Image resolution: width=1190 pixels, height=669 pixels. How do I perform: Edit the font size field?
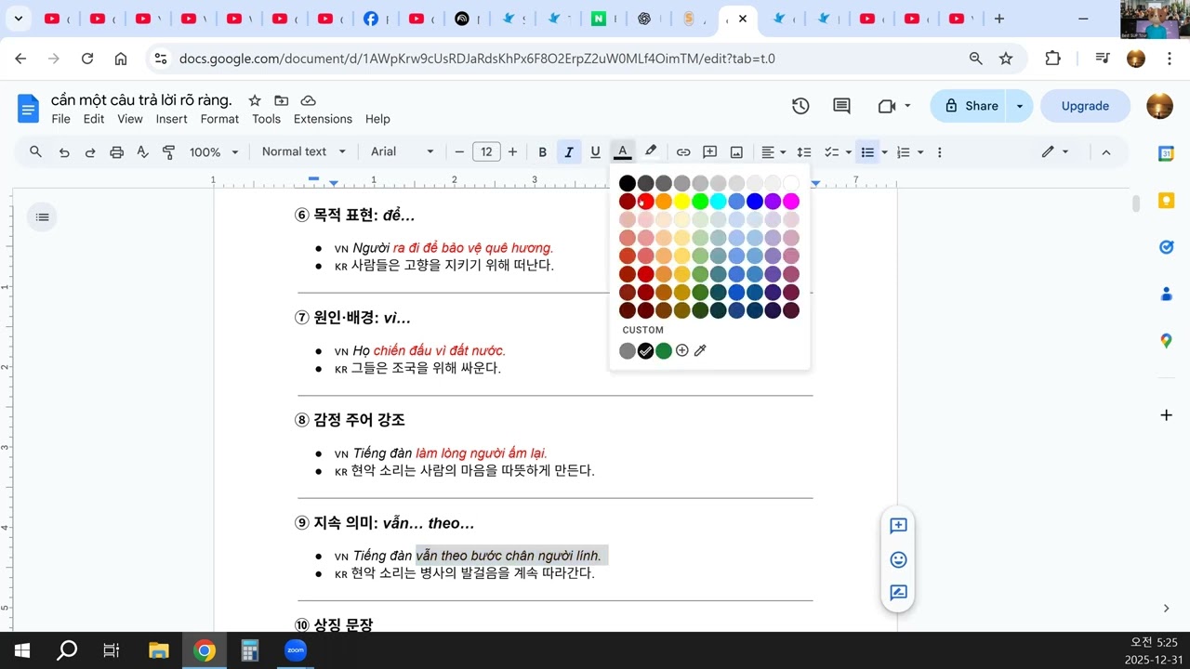(486, 152)
